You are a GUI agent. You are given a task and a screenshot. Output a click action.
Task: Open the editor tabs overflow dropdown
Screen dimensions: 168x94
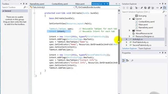[x=119, y=4]
